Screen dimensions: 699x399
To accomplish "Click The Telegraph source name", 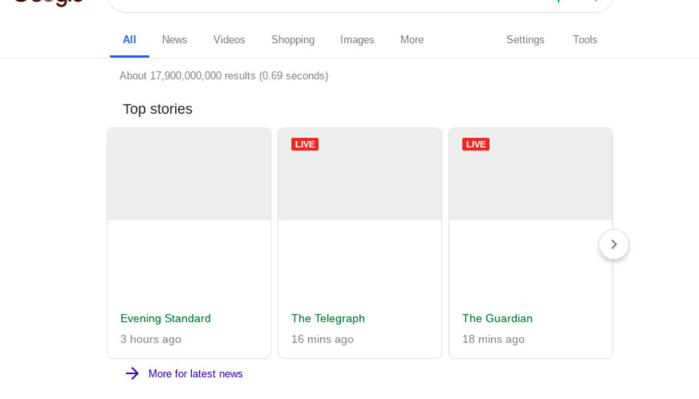I will (328, 319).
